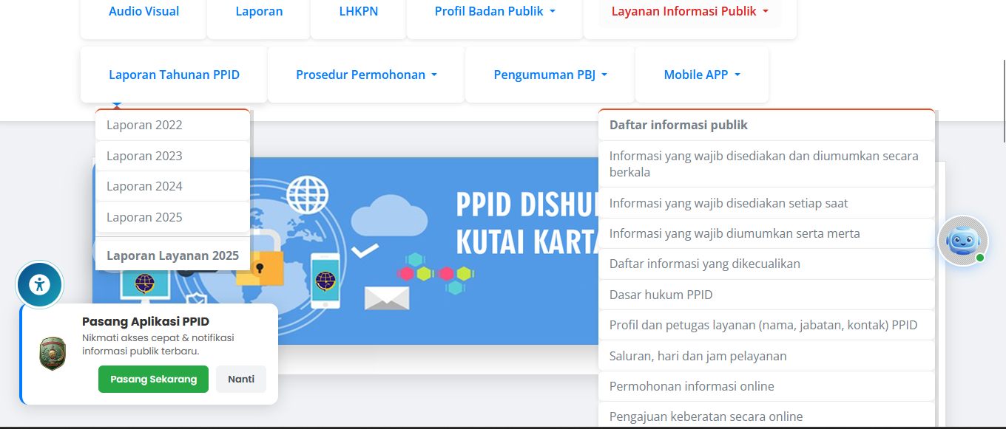Expand the Pengumuman PBJ dropdown

point(550,75)
